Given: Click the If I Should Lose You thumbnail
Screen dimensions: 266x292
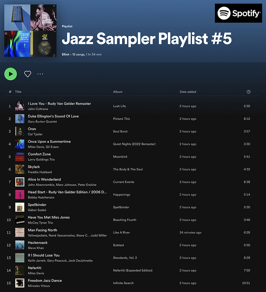Looking at the screenshot, I should (20, 258).
